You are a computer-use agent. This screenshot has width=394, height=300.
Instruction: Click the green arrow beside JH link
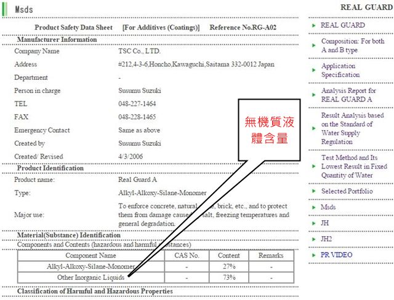[313, 223]
